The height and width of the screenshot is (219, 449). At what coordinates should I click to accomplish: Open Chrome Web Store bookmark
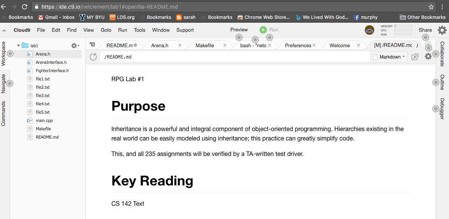tap(264, 17)
